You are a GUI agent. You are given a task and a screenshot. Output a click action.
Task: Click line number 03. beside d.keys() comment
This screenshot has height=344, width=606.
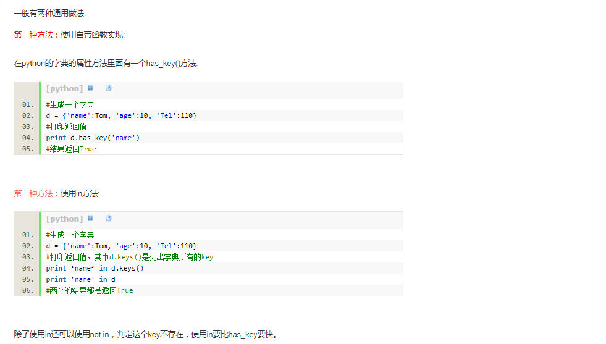28,257
